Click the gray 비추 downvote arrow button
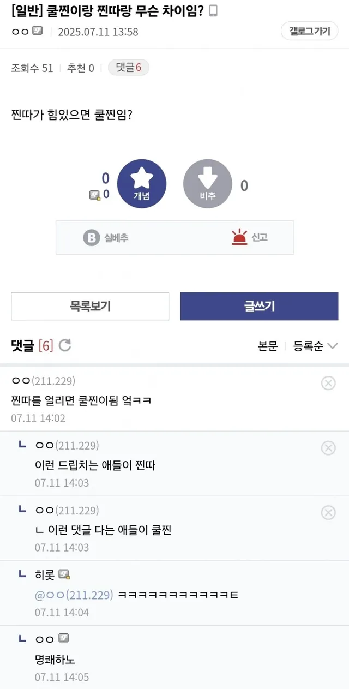 tap(208, 183)
